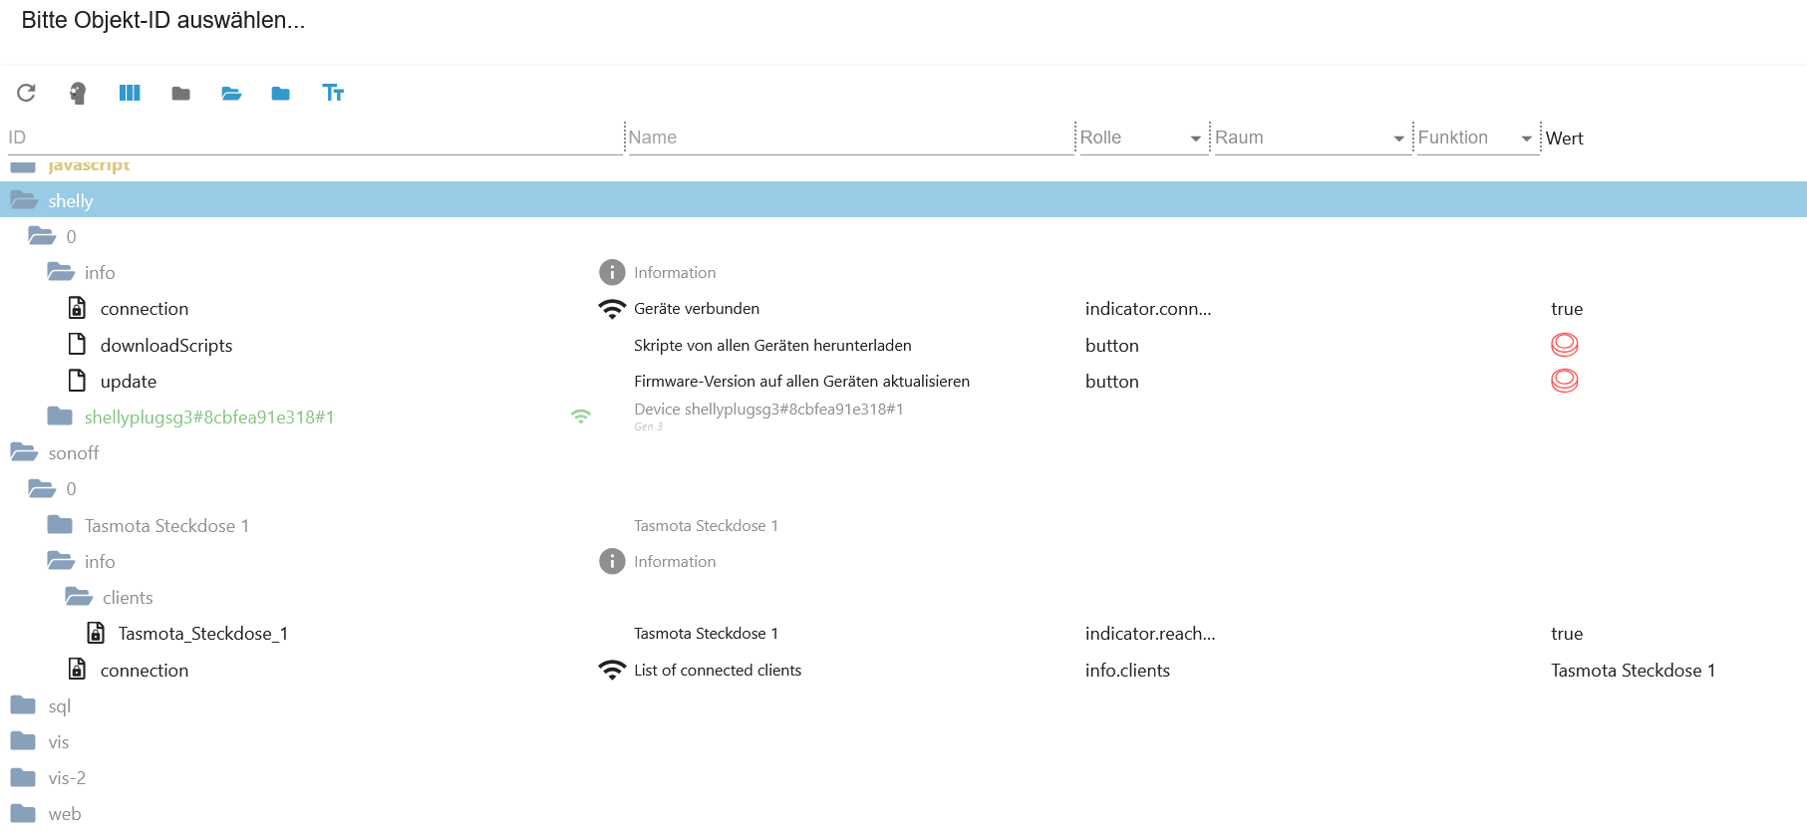Click green wifi icon of shellyplugsg3 device
The height and width of the screenshot is (831, 1807).
[581, 416]
